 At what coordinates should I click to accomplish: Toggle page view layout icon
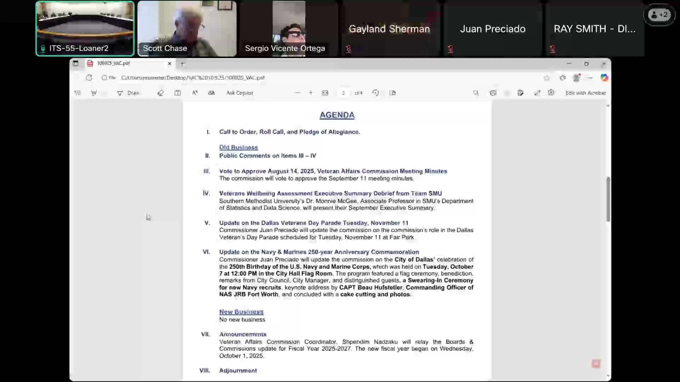[392, 93]
